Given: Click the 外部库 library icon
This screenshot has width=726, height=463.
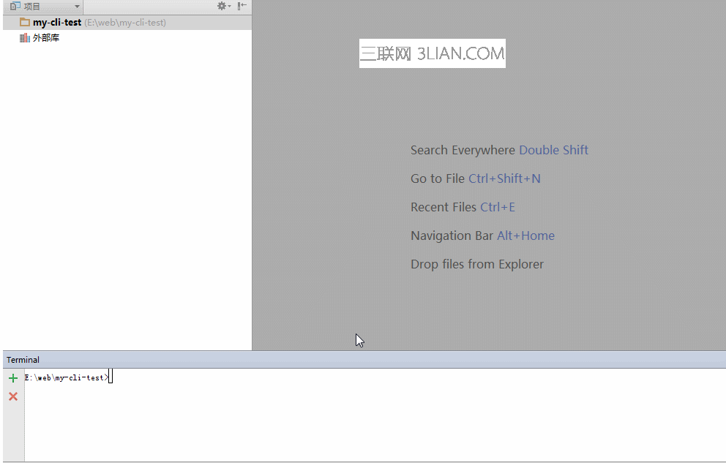Looking at the screenshot, I should pos(25,38).
